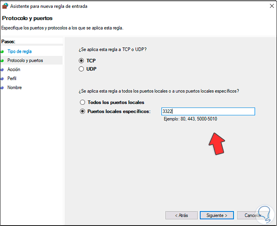The width and height of the screenshot is (277, 226).
Task: Click the local ports text field
Action: point(208,111)
